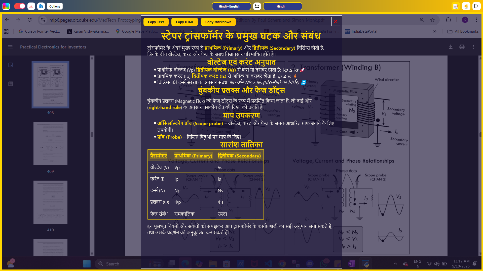This screenshot has width=483, height=271.
Task: Select the Hindi+English language button
Action: [231, 6]
